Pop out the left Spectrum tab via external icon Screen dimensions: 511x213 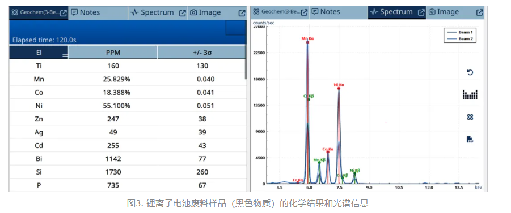[x=183, y=12]
